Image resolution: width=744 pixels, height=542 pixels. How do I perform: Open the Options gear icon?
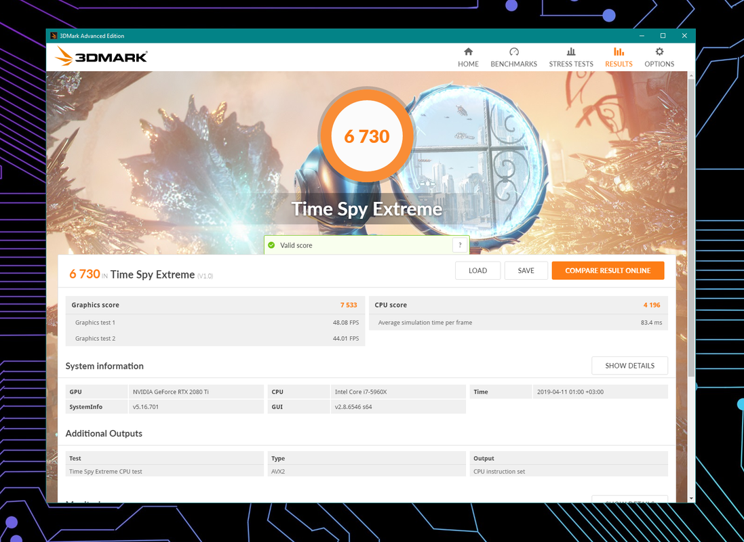coord(659,51)
